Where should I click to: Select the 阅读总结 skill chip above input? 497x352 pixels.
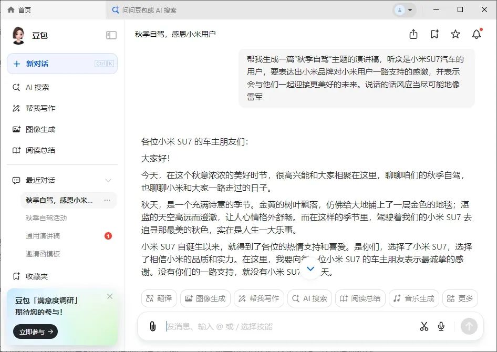(360, 298)
